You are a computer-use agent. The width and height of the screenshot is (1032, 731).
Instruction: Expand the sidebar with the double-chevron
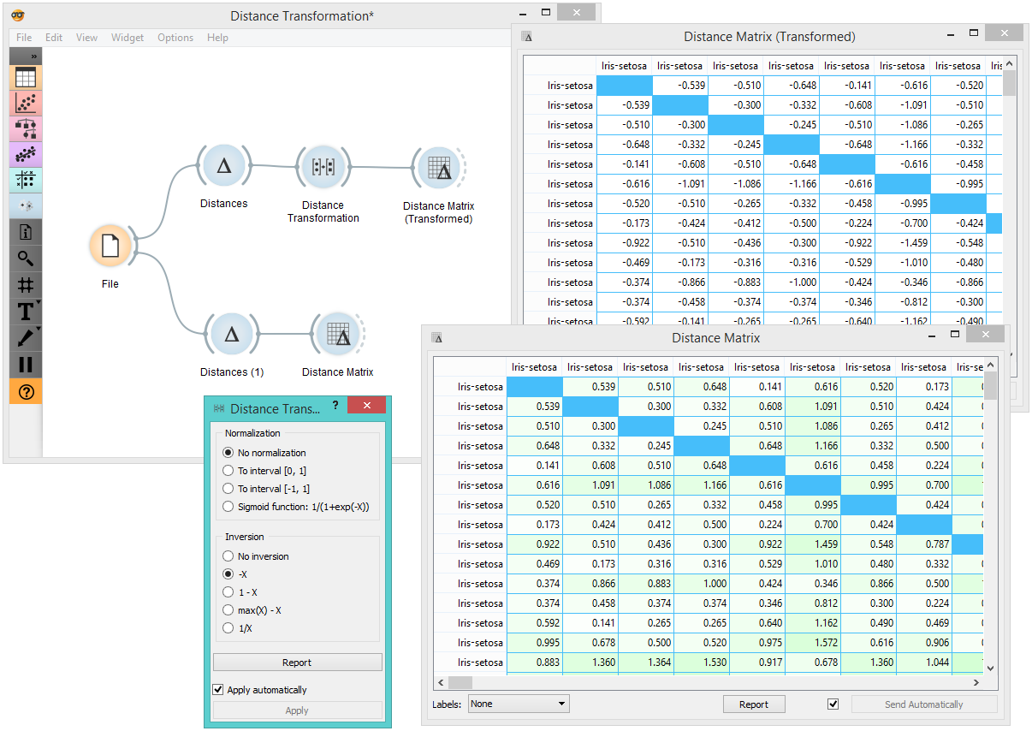33,56
